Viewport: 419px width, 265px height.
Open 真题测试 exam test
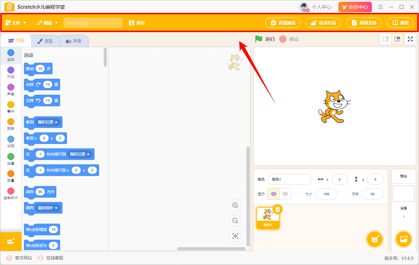point(283,23)
